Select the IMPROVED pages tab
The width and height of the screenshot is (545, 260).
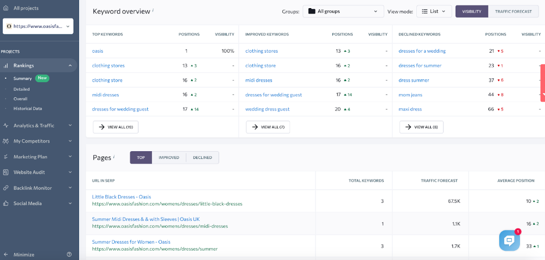click(x=169, y=157)
